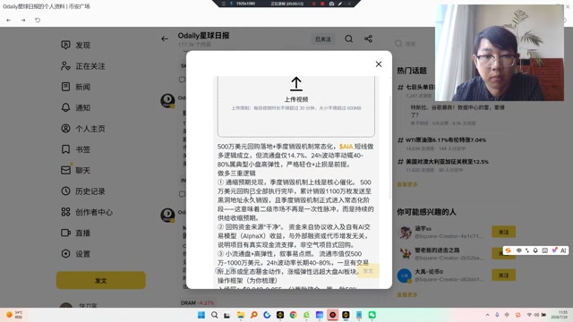The height and width of the screenshot is (322, 573).
Task: Click red record app in taskbar
Action: coord(332,315)
